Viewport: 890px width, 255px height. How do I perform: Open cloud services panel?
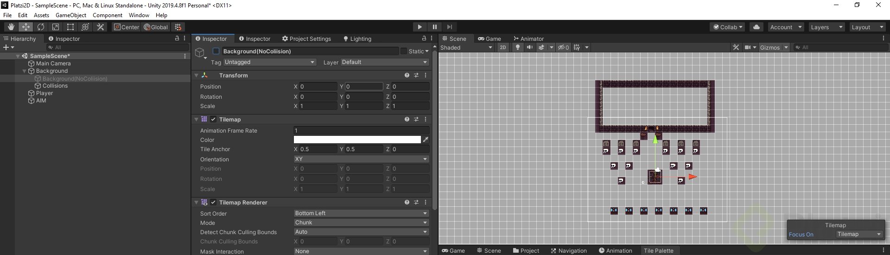756,27
